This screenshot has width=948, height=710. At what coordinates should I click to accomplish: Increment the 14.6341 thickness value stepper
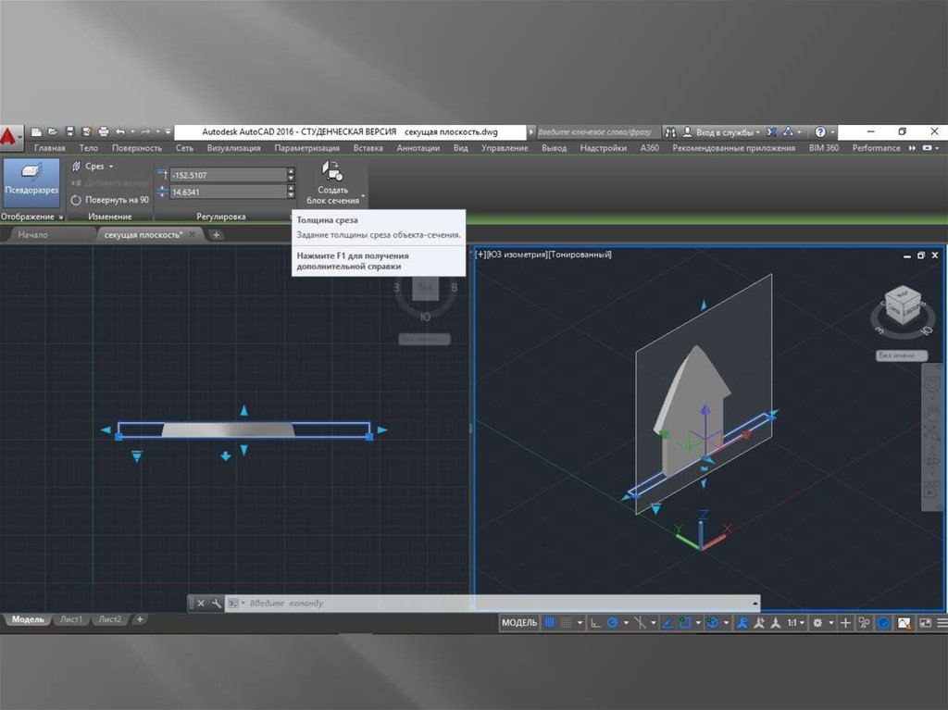[291, 187]
